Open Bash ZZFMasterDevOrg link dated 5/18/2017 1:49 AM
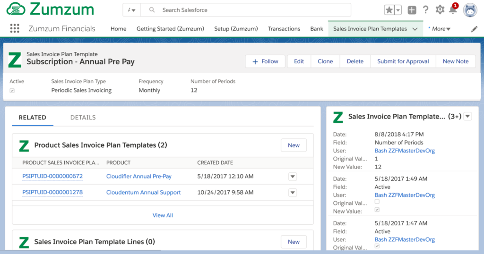Viewport: 484px width, 254px height. (x=405, y=195)
